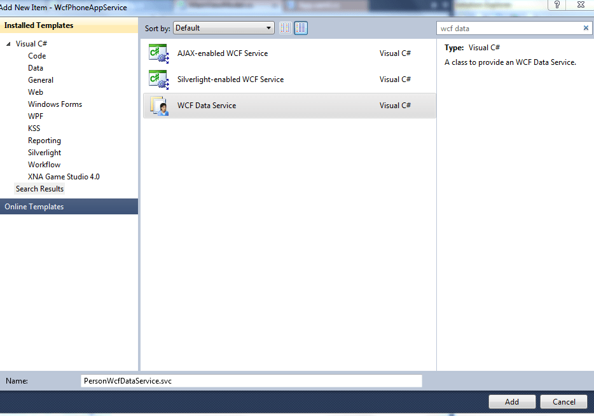Click the WCF Data Service template icon

pyautogui.click(x=160, y=106)
